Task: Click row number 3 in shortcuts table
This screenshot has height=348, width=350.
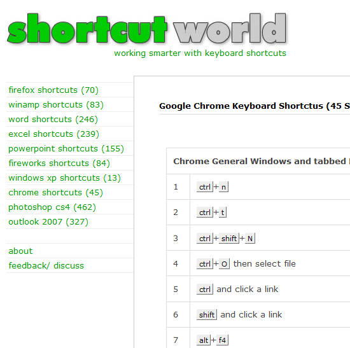Action: (x=176, y=239)
